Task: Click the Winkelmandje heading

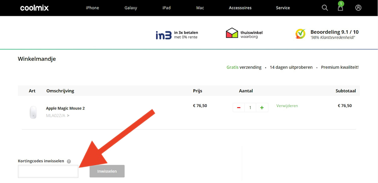Action: pyautogui.click(x=37, y=59)
